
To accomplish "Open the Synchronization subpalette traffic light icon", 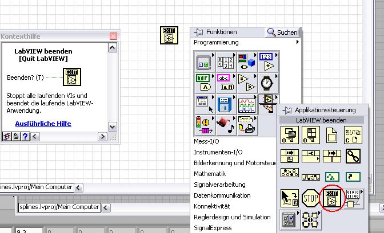I will 203,125.
